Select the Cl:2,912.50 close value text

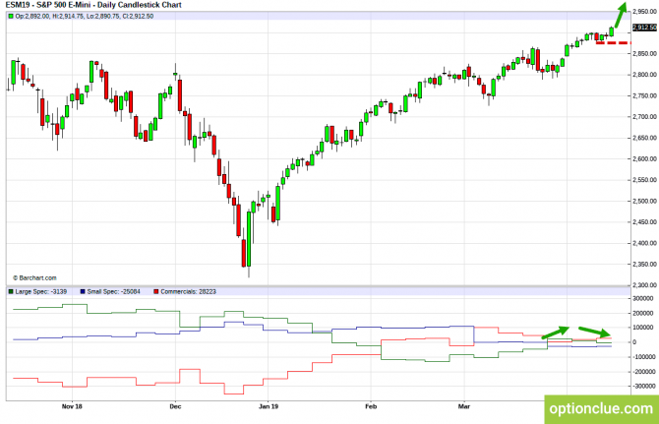(x=138, y=17)
